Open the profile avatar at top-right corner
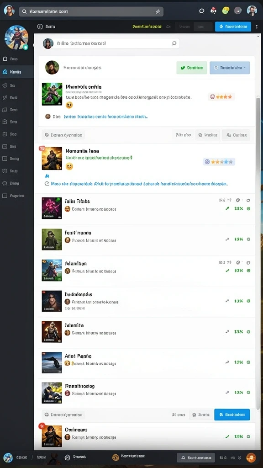Image resolution: width=263 pixels, height=468 pixels. [252, 11]
